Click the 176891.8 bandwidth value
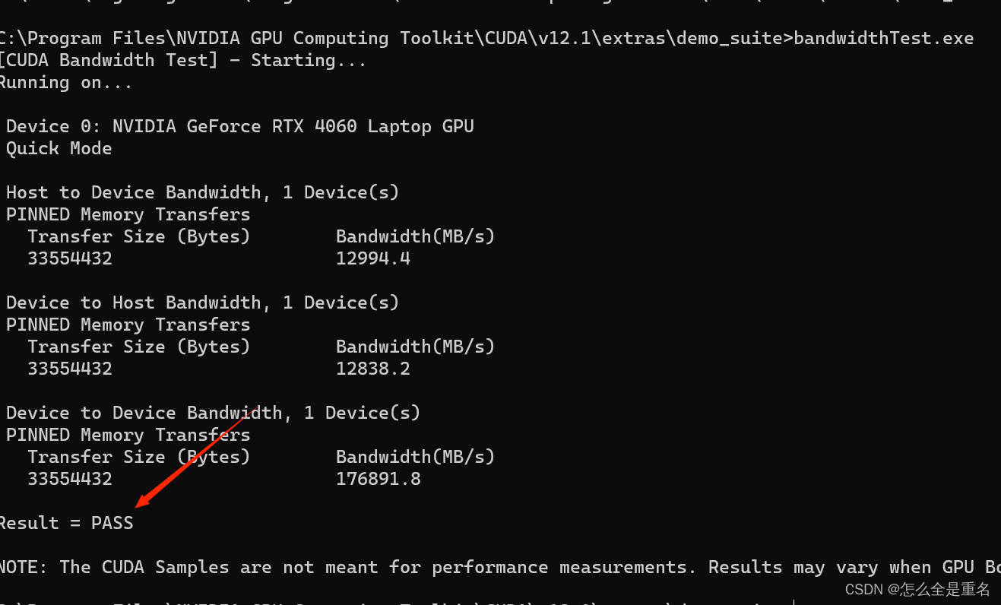 pyautogui.click(x=378, y=479)
